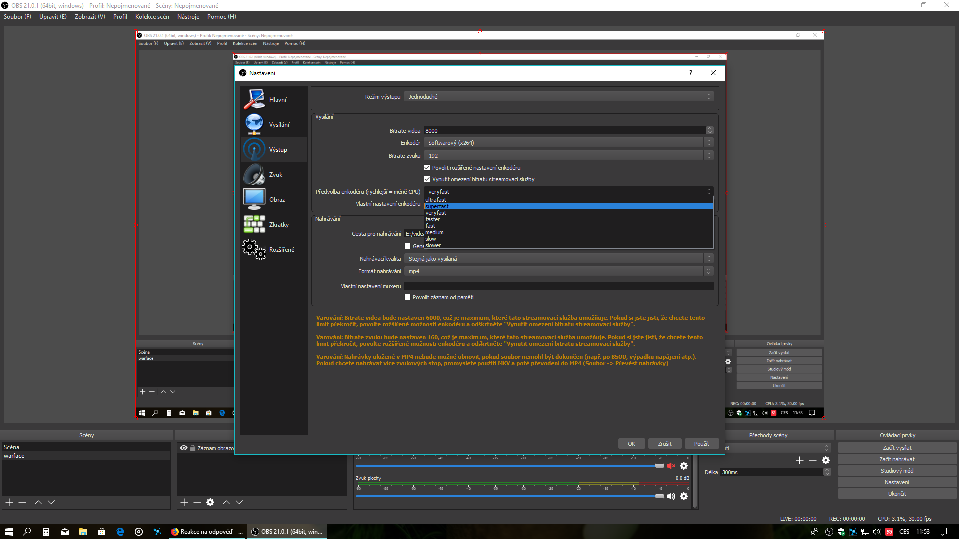Open the Zkratky keyboard settings section
This screenshot has width=959, height=539.
pos(254,224)
